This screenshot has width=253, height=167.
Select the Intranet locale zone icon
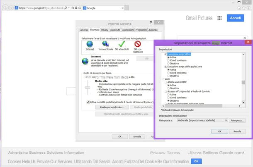coord(105,44)
